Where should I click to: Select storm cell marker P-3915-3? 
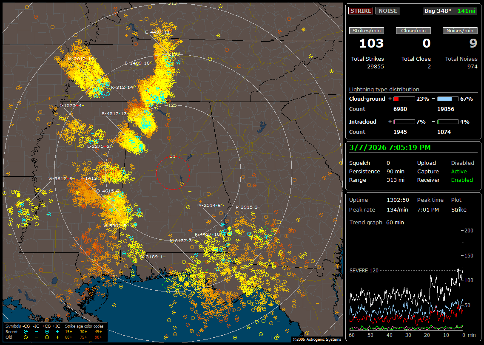pos(247,207)
